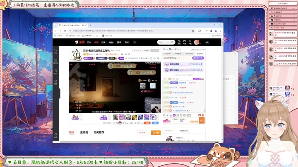Switch to the 相关推荐 tab
298x167 pixels.
(x=99, y=132)
